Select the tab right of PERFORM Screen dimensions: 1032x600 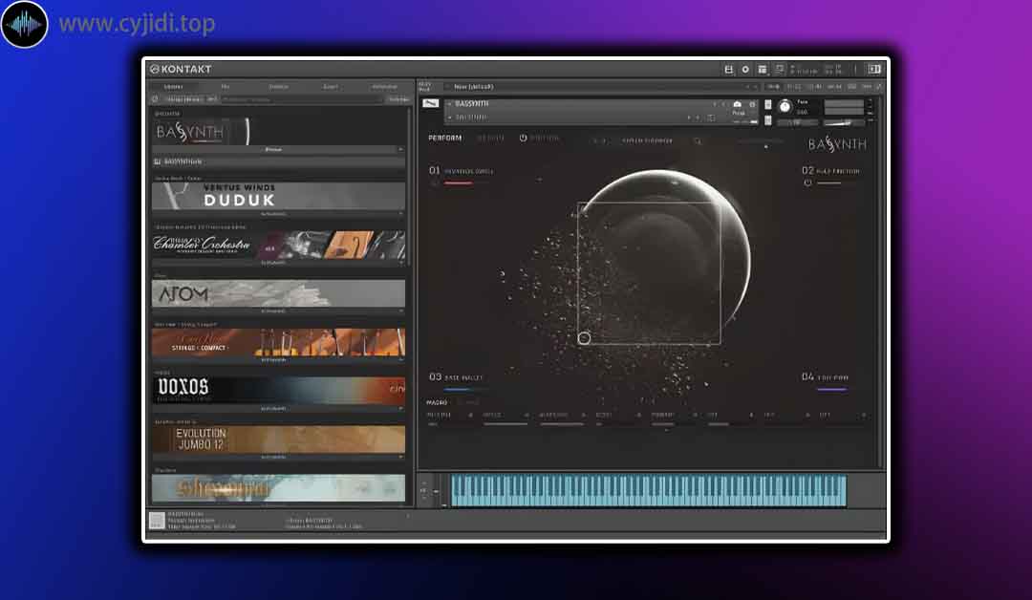490,139
